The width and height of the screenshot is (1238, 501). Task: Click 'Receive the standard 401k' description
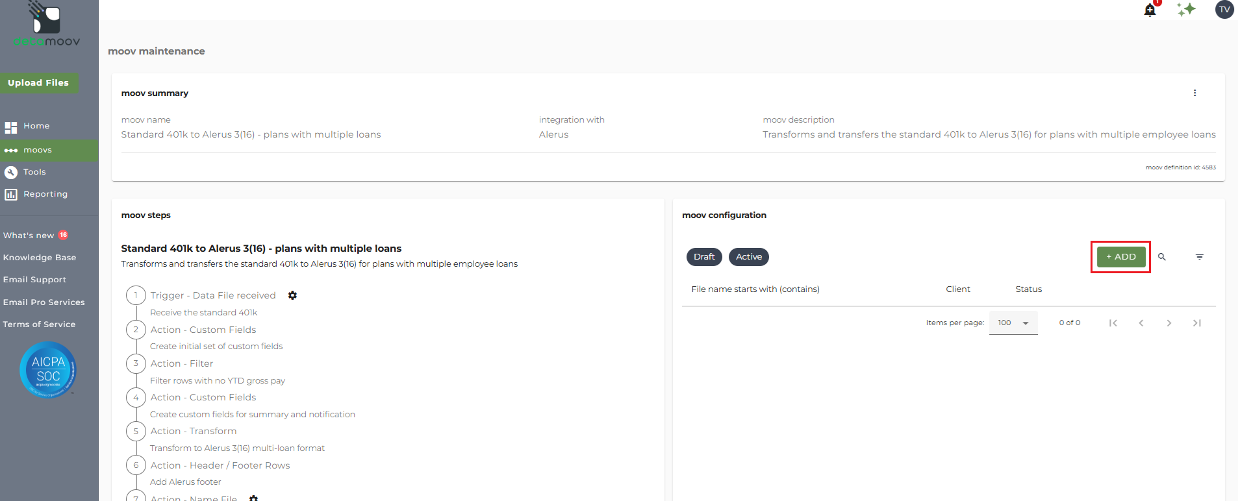pyautogui.click(x=204, y=313)
